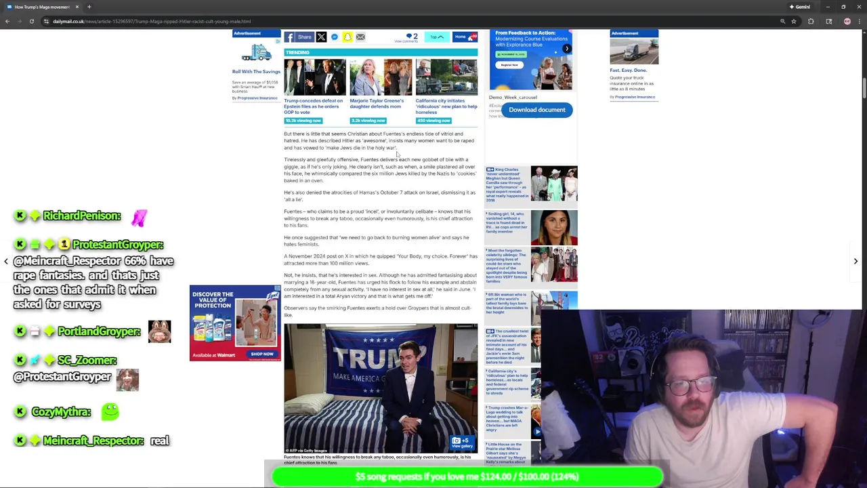Image resolution: width=867 pixels, height=488 pixels.
Task: Click the Download document button
Action: (537, 110)
